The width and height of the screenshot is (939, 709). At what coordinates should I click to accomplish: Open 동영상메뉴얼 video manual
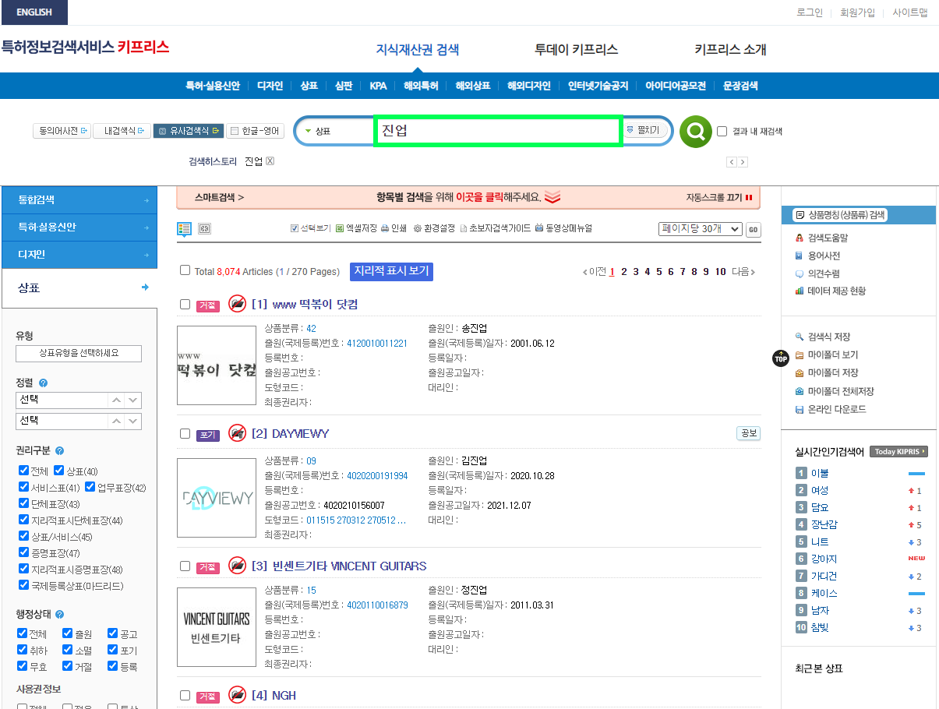coord(563,228)
